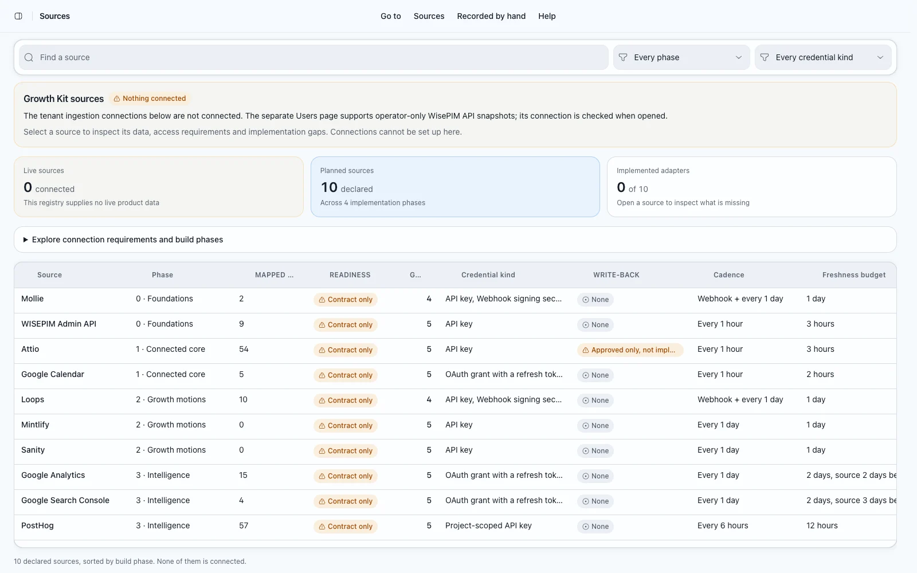Click Google Search Console's Contract only badge
This screenshot has width=917, height=573.
tap(346, 501)
